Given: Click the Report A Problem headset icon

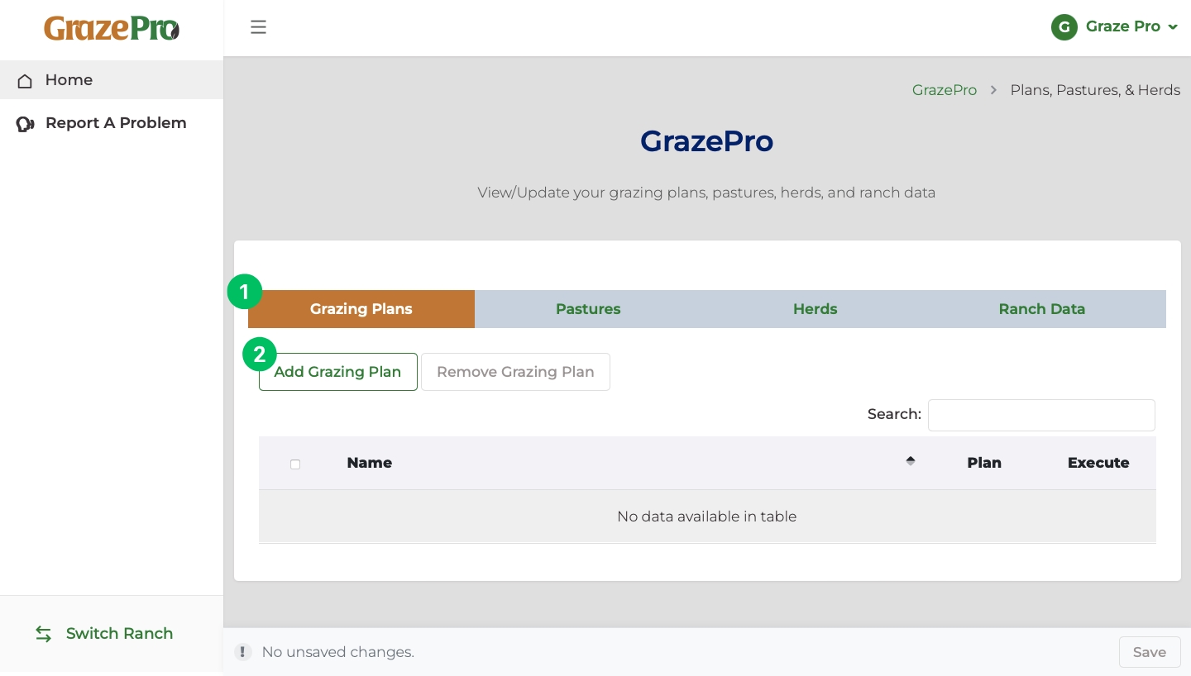Looking at the screenshot, I should click(25, 124).
